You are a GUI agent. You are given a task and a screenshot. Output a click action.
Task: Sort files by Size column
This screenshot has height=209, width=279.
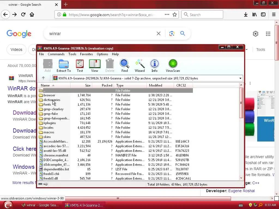click(x=81, y=85)
